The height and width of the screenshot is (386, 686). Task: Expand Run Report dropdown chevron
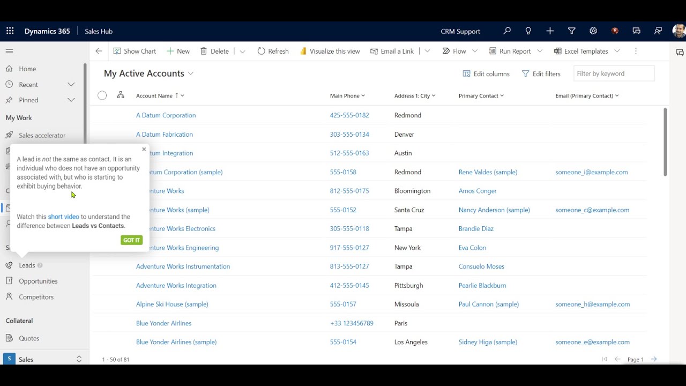tap(540, 51)
